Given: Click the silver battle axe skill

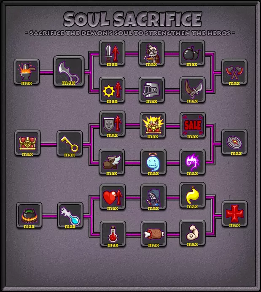Looking at the screenshot, I should [69, 71].
